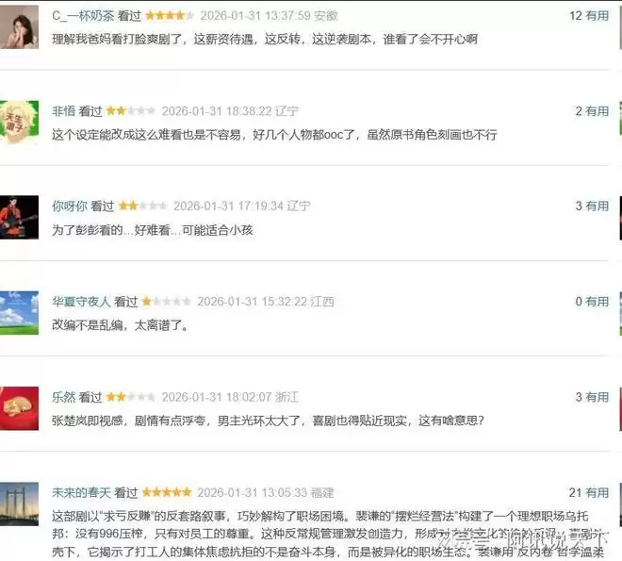The image size is (622, 561).
Task: Open 乐然 cat avatar
Action: coord(19,408)
